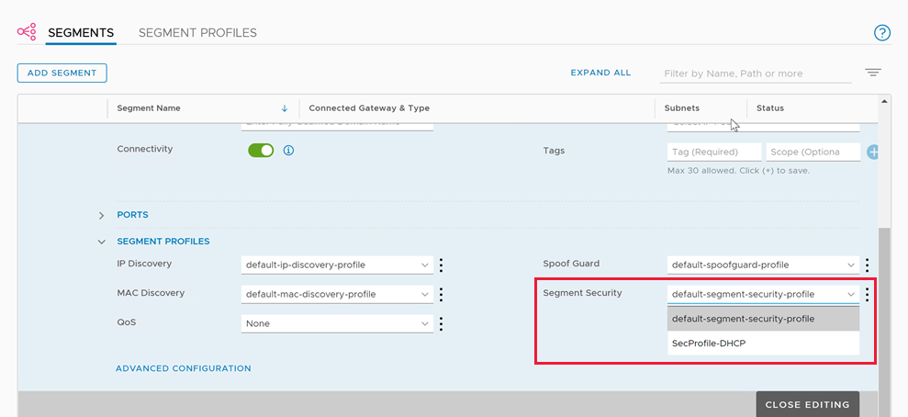Open the QoS dropdown
Viewport: 908px width, 417px height.
click(x=337, y=323)
